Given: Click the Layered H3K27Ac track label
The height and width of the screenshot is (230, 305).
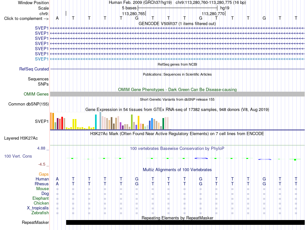Looking at the screenshot, I should (21, 138).
